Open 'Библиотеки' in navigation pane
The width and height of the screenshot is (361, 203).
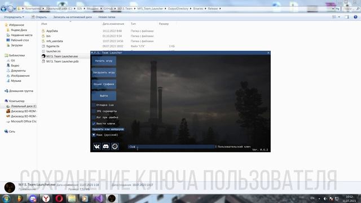click(x=17, y=55)
